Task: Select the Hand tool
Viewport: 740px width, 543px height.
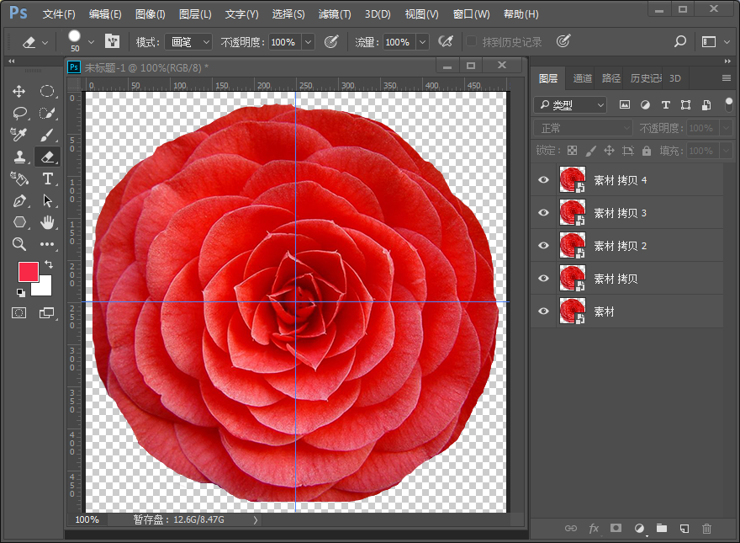Action: tap(48, 222)
